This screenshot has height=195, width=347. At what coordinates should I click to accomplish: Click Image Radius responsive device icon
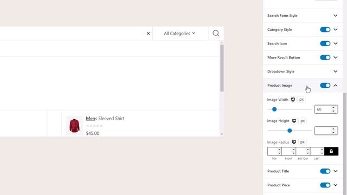[294, 142]
